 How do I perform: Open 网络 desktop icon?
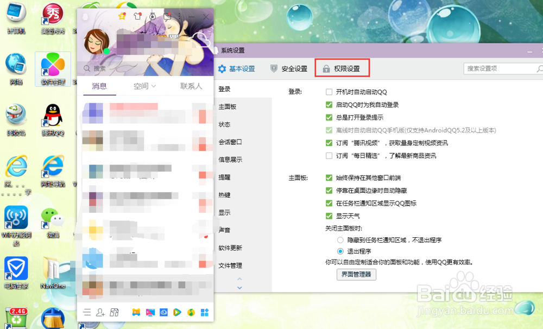tap(16, 68)
